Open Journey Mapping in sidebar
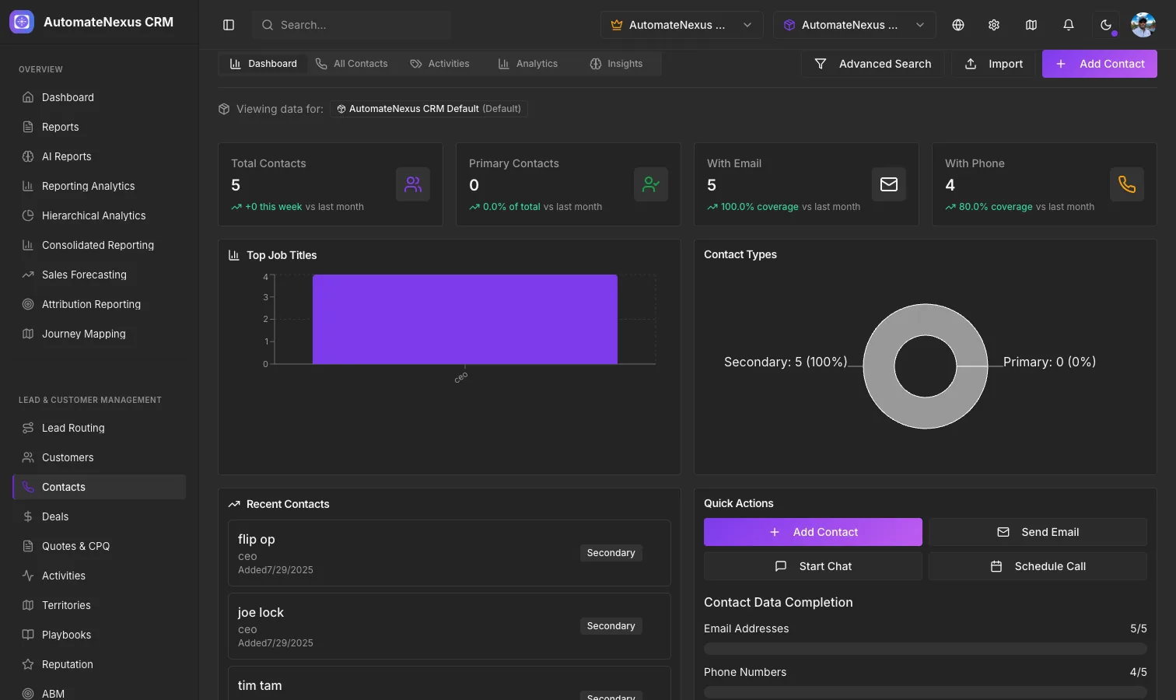1176x700 pixels. (x=100, y=334)
